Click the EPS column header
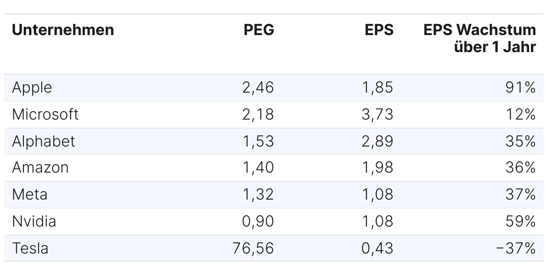Image resolution: width=548 pixels, height=267 pixels. 379,30
